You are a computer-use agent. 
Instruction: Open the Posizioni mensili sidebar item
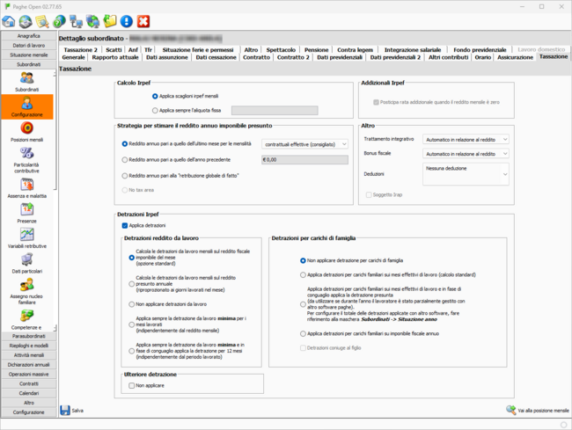27,132
